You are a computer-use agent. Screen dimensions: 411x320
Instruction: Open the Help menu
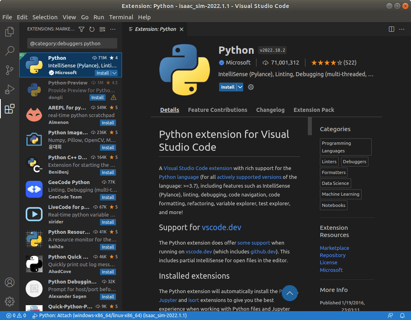pos(144,17)
